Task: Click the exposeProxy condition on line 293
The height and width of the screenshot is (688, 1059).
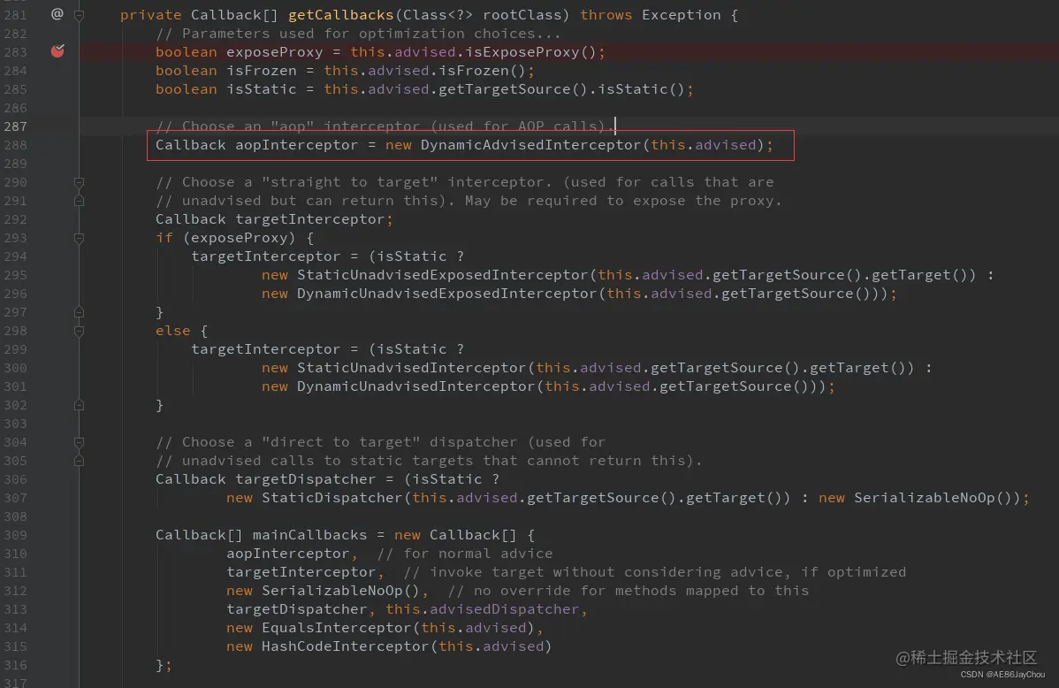Action: point(240,238)
